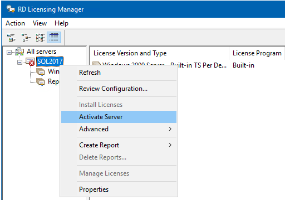The image size is (285, 200).
Task: Expand the Create Report submenu arrow
Action: click(x=170, y=145)
